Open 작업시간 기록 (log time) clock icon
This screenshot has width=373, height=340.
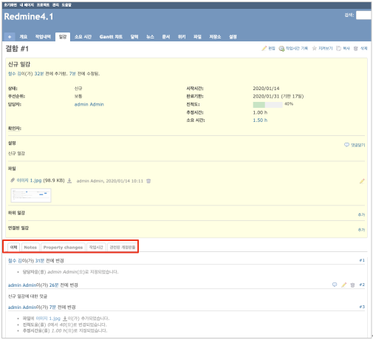(281, 49)
